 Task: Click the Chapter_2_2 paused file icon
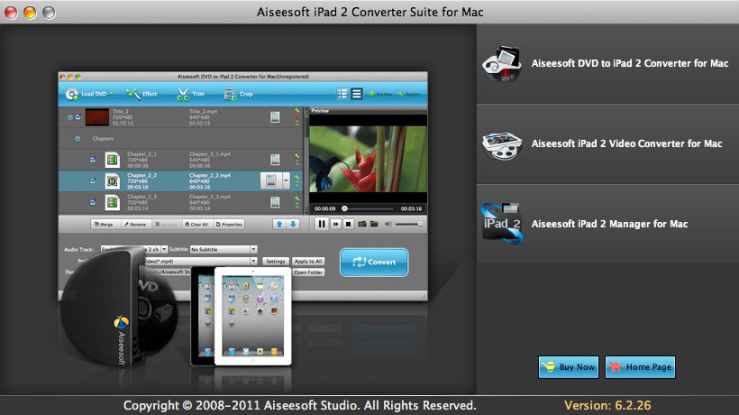(112, 181)
